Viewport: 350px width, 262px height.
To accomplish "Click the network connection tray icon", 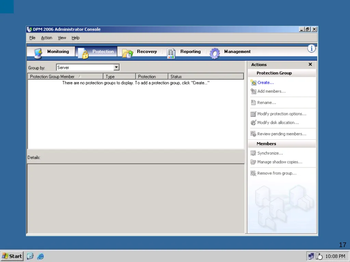I will point(311,256).
